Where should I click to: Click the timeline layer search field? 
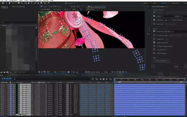tap(51, 79)
